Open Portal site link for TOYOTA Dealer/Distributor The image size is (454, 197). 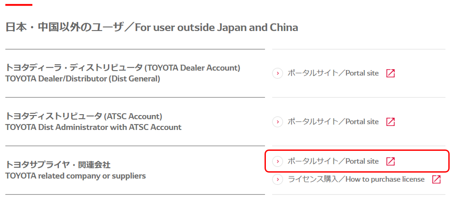[x=333, y=73]
